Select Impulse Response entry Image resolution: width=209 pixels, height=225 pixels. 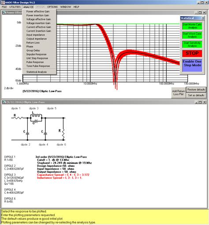click(x=36, y=54)
